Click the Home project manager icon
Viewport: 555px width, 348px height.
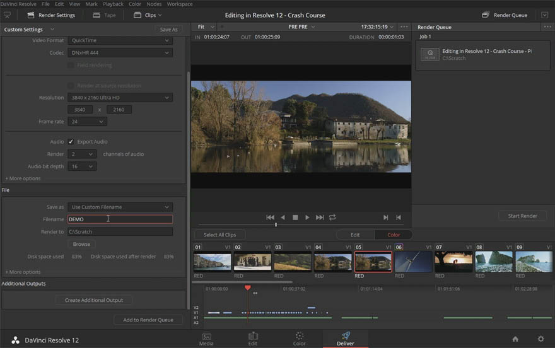(x=515, y=339)
